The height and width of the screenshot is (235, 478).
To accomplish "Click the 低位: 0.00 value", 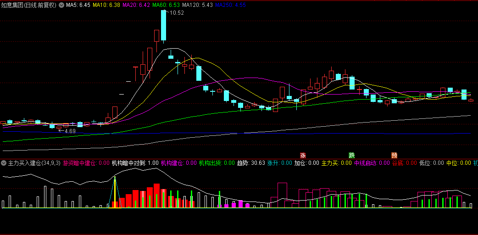I will pos(432,163).
